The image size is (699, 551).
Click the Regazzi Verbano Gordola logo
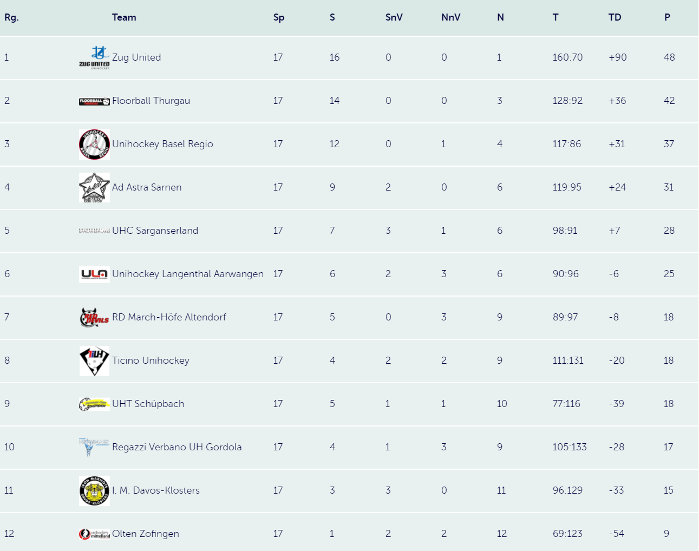click(94, 447)
